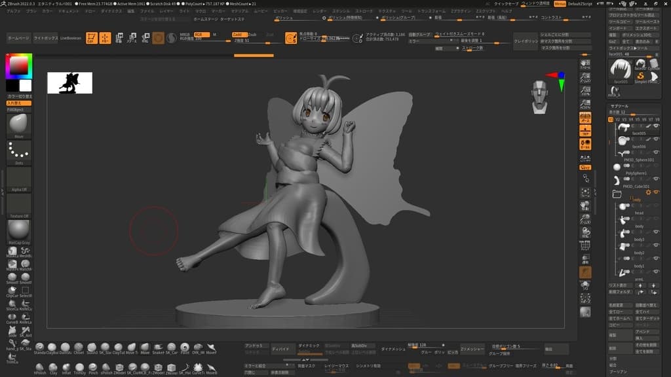Hide the face006 subtool eye icon
The image size is (671, 377).
[656, 139]
